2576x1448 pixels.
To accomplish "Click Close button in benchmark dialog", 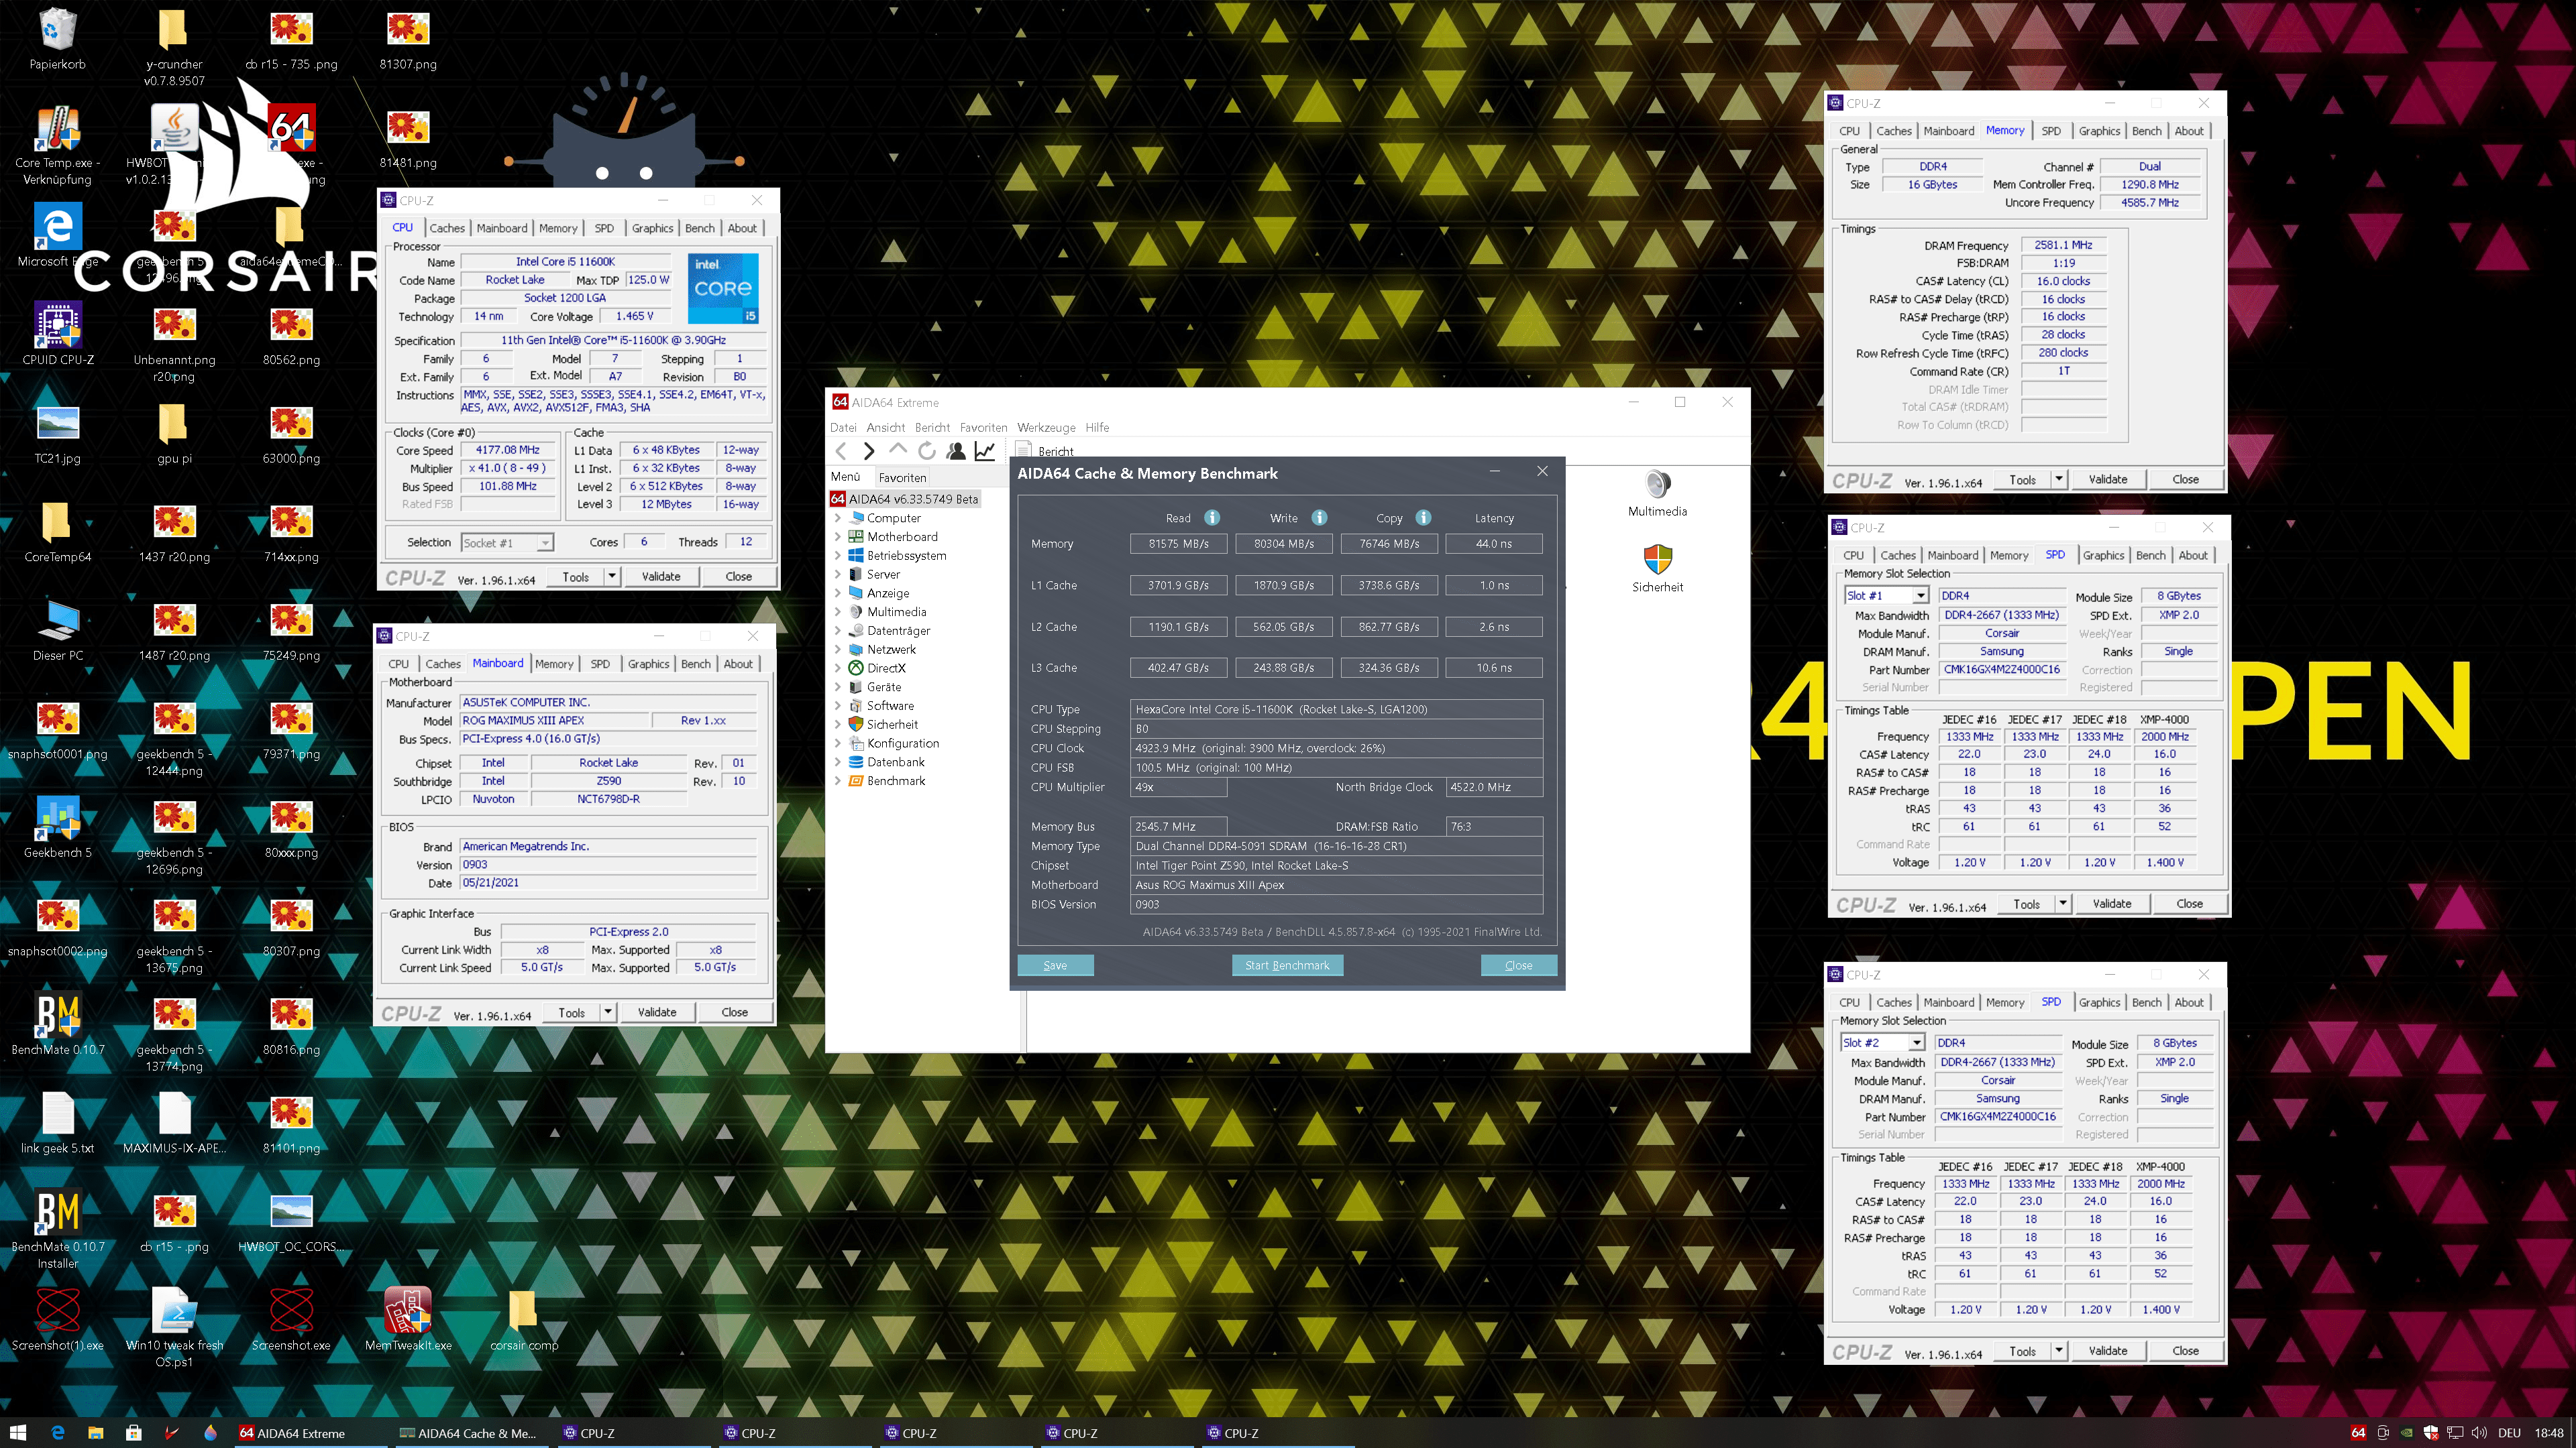I will [x=1518, y=965].
